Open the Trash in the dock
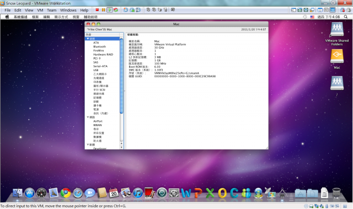 click(x=336, y=193)
